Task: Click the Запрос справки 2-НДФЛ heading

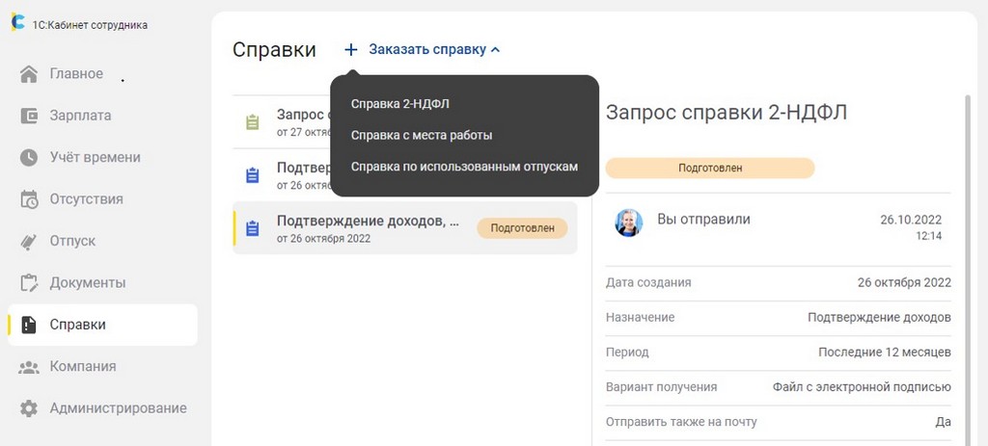Action: pos(727,113)
